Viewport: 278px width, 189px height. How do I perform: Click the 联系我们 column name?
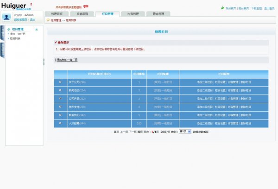pyautogui.click(x=74, y=115)
